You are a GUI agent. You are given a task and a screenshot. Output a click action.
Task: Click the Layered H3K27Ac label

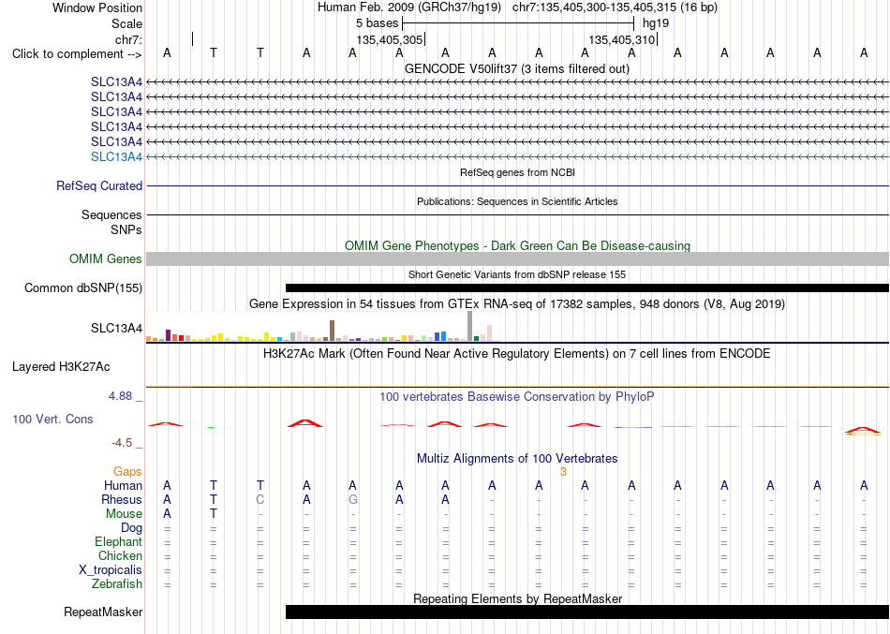[61, 367]
